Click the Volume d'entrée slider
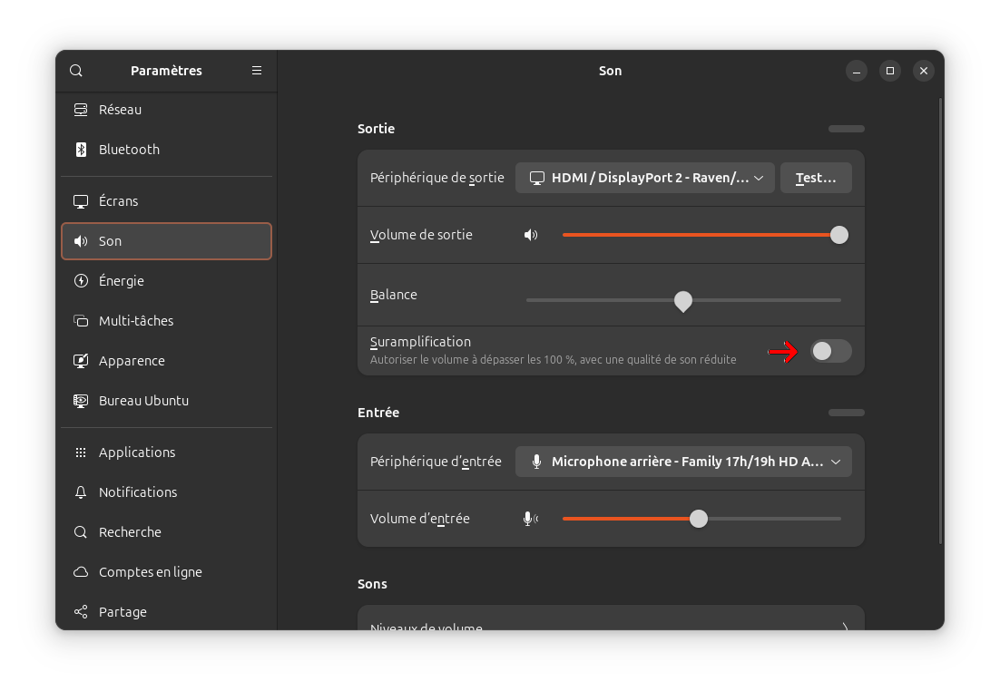Image resolution: width=1000 pixels, height=691 pixels. (702, 519)
